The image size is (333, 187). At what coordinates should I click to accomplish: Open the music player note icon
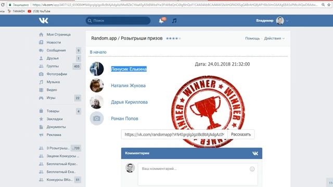[x=174, y=21]
